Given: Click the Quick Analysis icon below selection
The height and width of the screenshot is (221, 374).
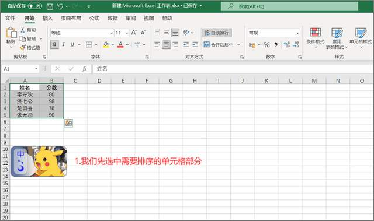Looking at the screenshot, I should coord(69,123).
